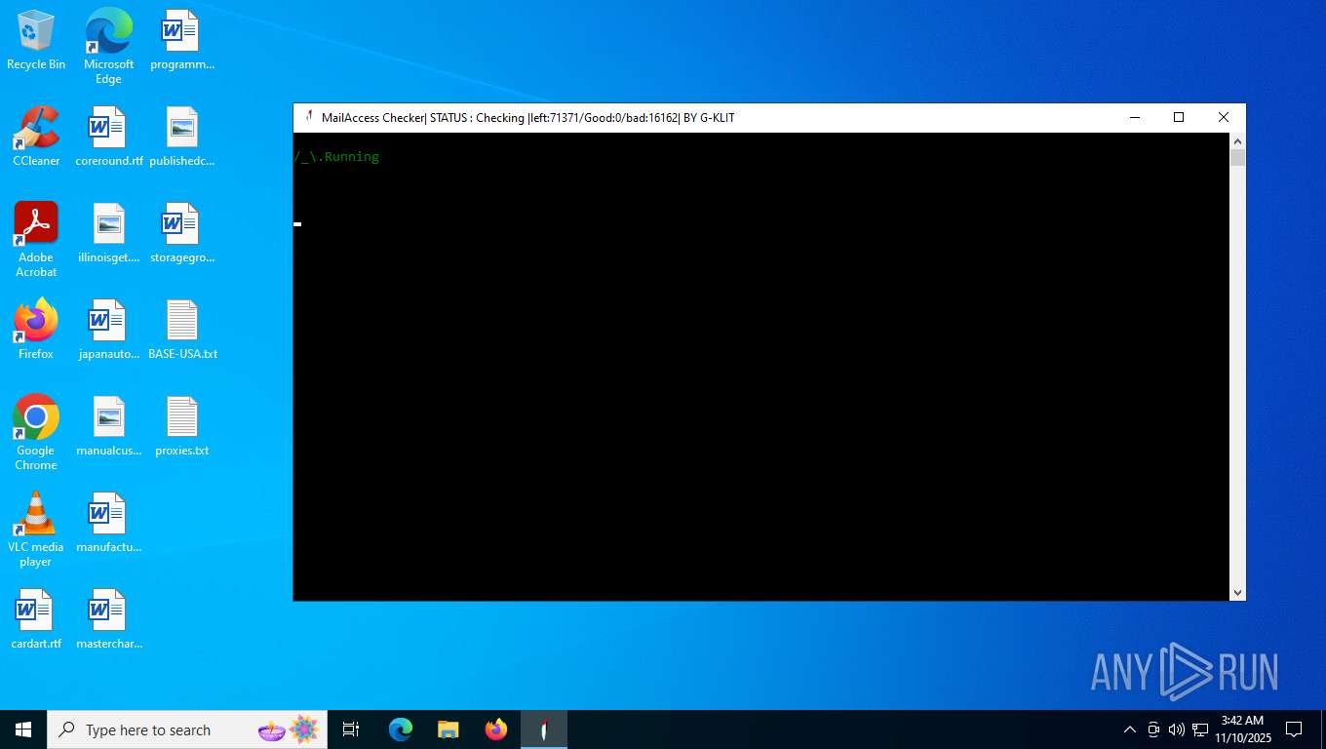
Task: Open the Recycle Bin desktop icon
Action: 36,41
